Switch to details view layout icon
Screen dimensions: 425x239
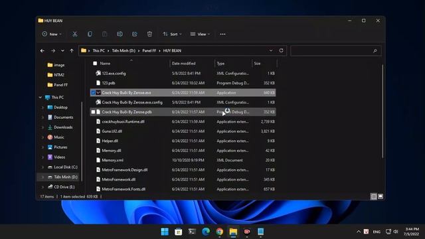(x=374, y=197)
